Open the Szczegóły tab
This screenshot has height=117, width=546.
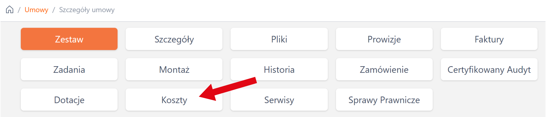point(174,39)
